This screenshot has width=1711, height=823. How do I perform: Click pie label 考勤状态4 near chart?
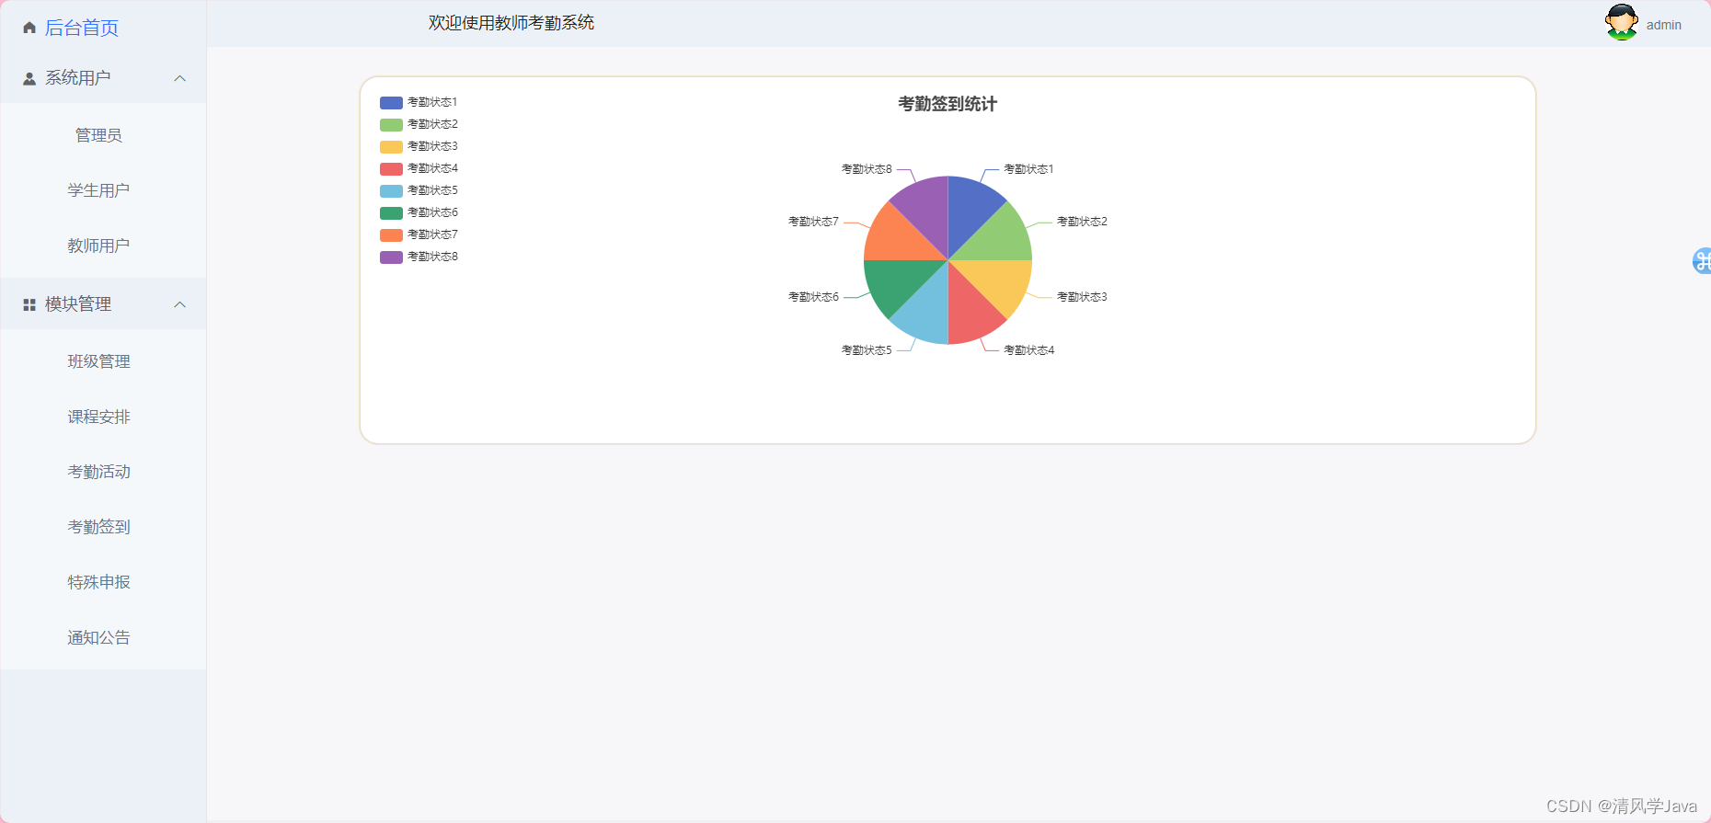tap(1028, 350)
